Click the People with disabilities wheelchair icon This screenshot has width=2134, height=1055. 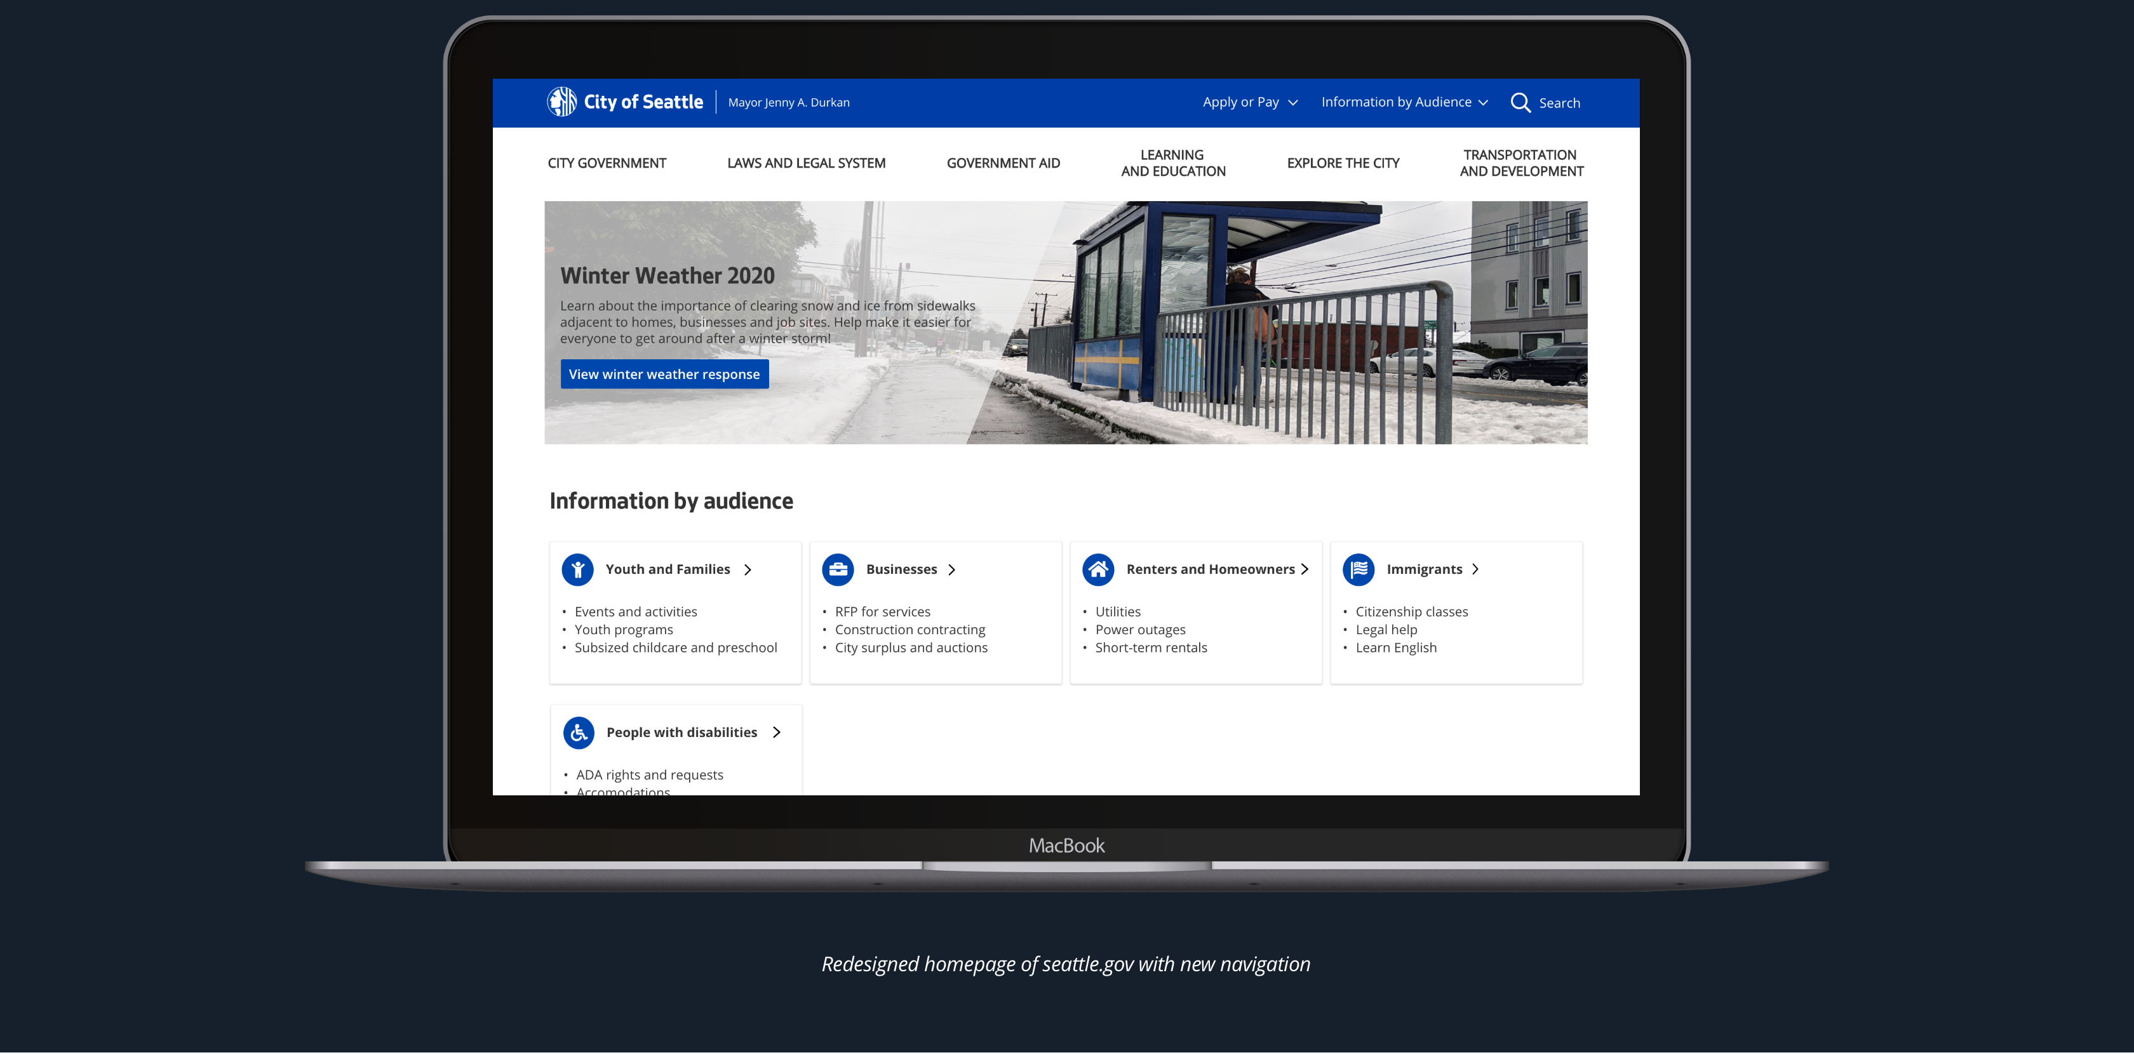[x=578, y=733]
